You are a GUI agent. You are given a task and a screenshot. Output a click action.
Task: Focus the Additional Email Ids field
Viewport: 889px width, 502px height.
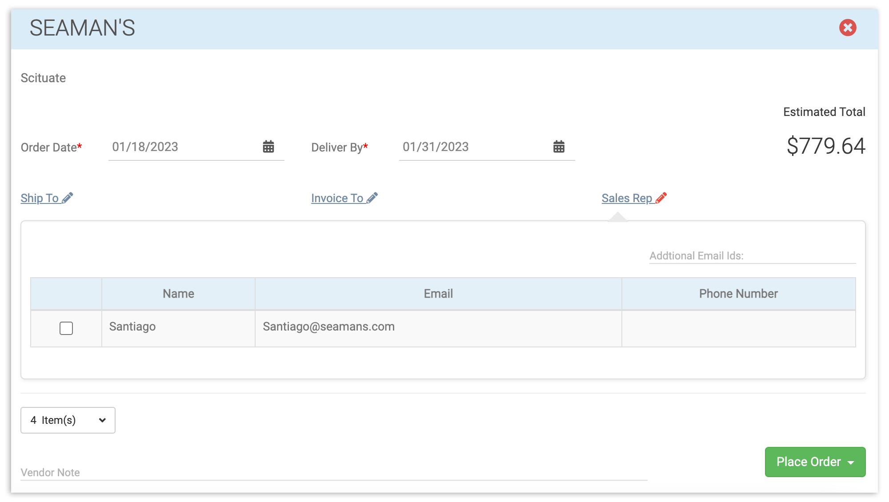752,256
